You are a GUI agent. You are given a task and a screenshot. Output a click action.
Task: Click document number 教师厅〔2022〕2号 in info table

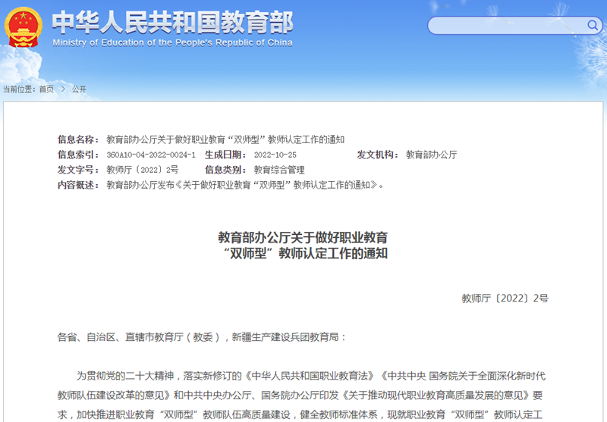click(143, 170)
